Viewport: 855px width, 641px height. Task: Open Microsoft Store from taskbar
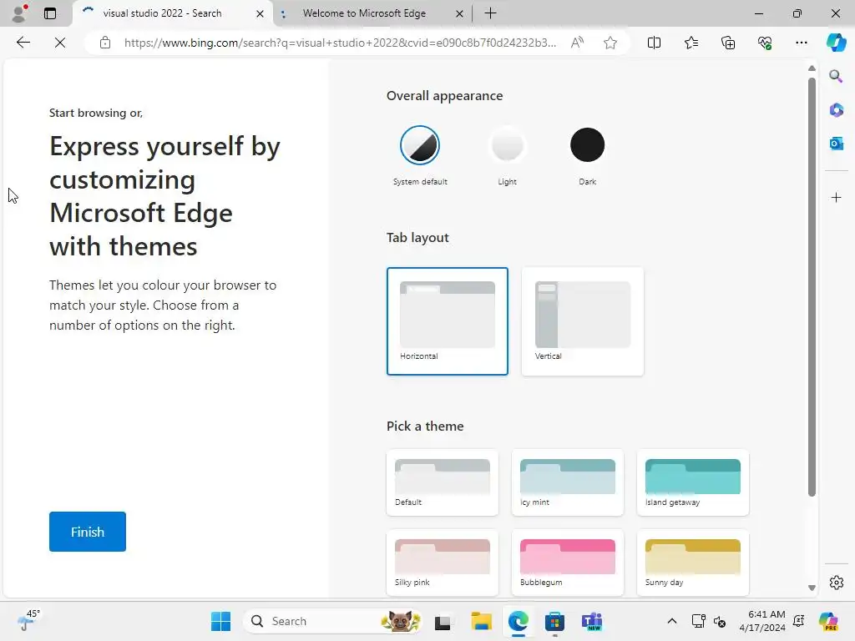554,621
